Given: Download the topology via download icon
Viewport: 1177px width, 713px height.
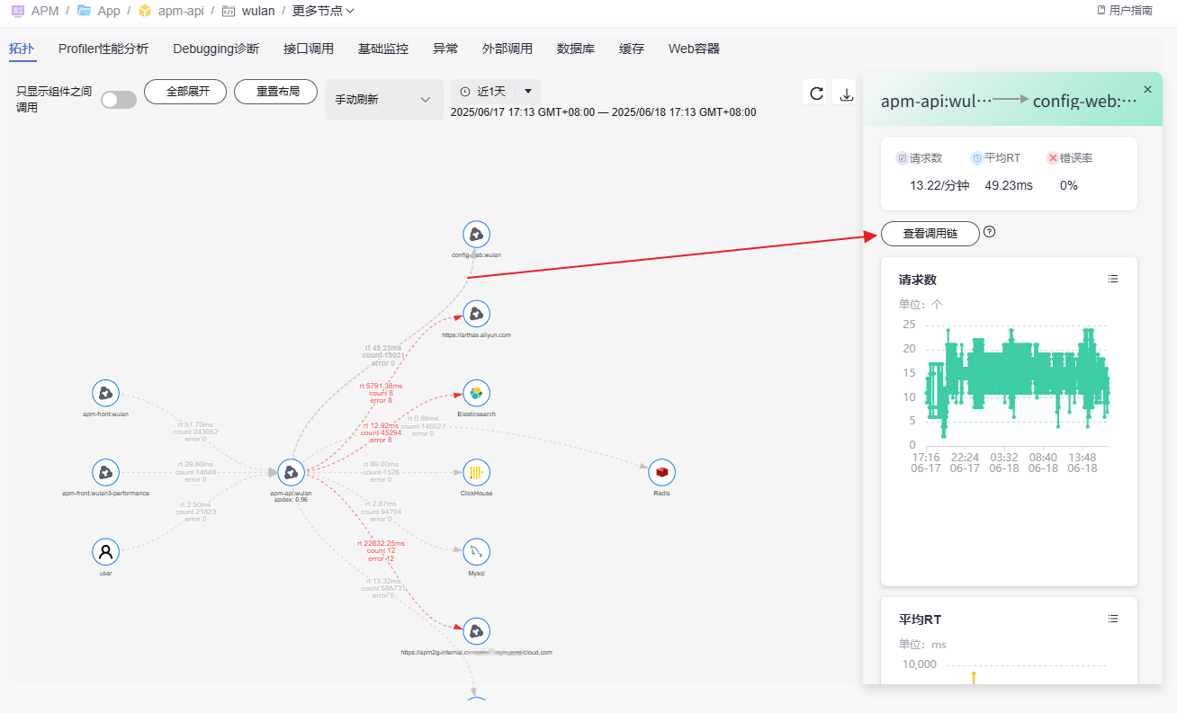Looking at the screenshot, I should click(846, 93).
